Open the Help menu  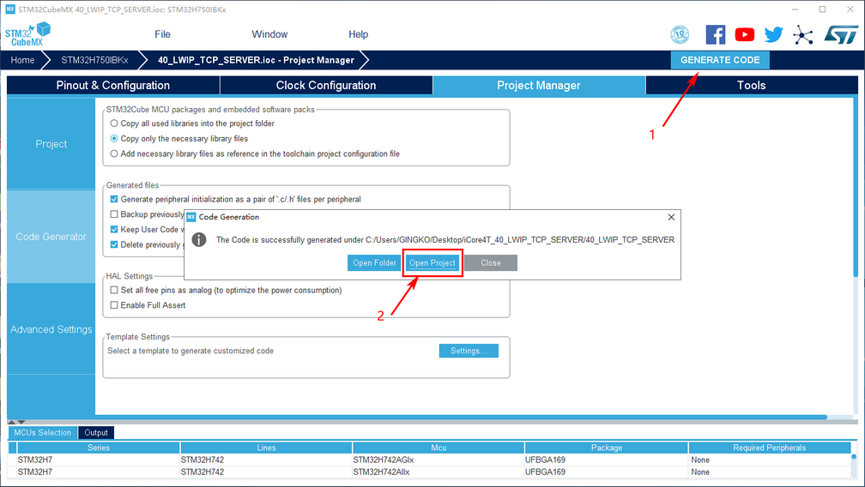[x=358, y=34]
